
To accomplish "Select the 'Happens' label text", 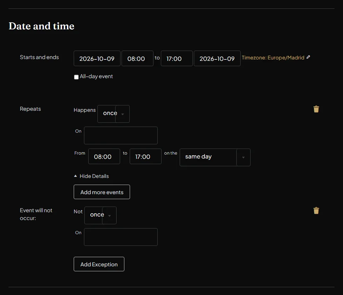I will click(85, 110).
